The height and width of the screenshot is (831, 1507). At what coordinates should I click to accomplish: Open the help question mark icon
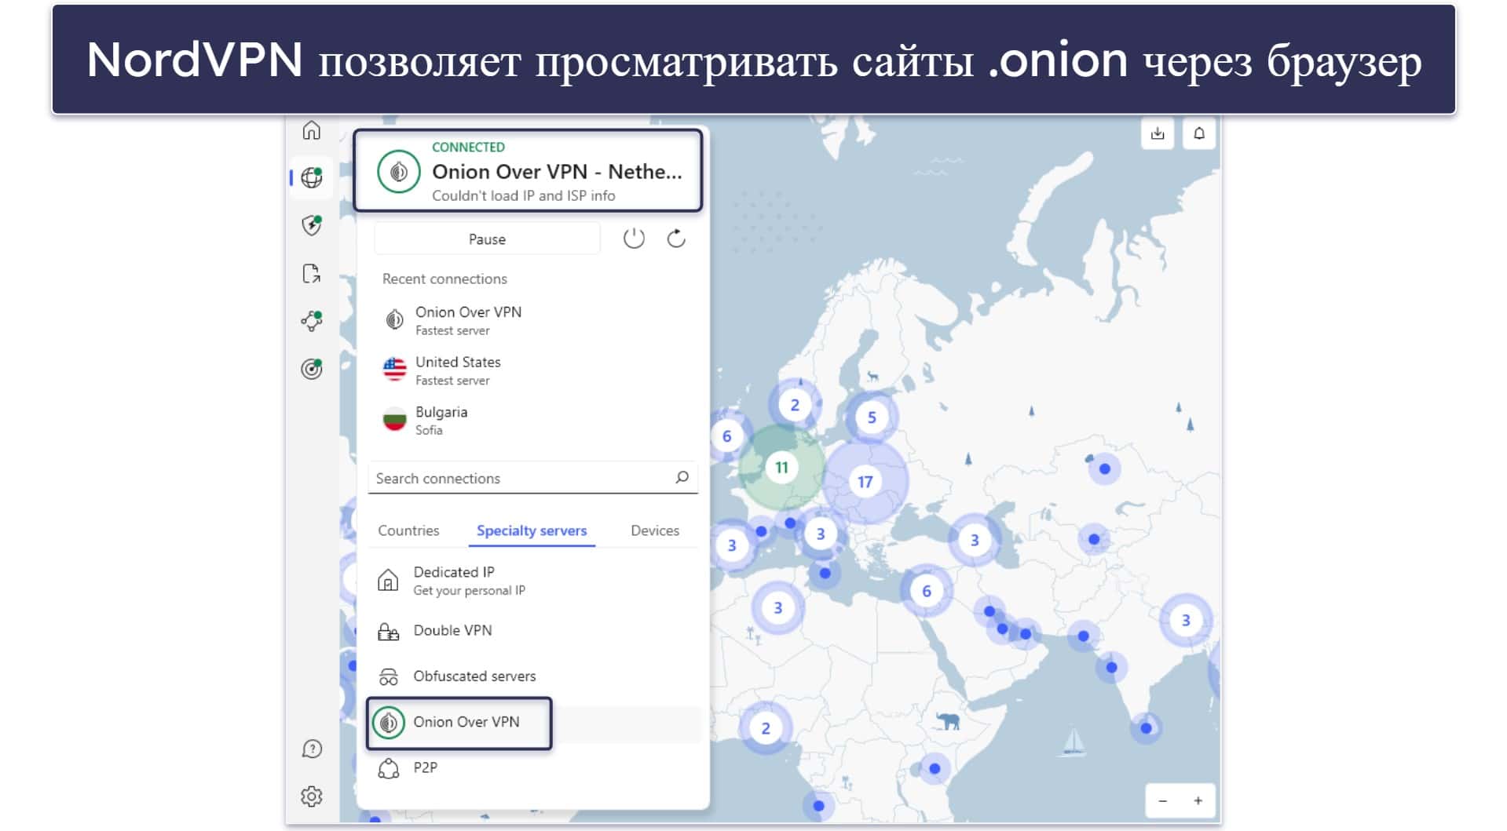point(312,749)
